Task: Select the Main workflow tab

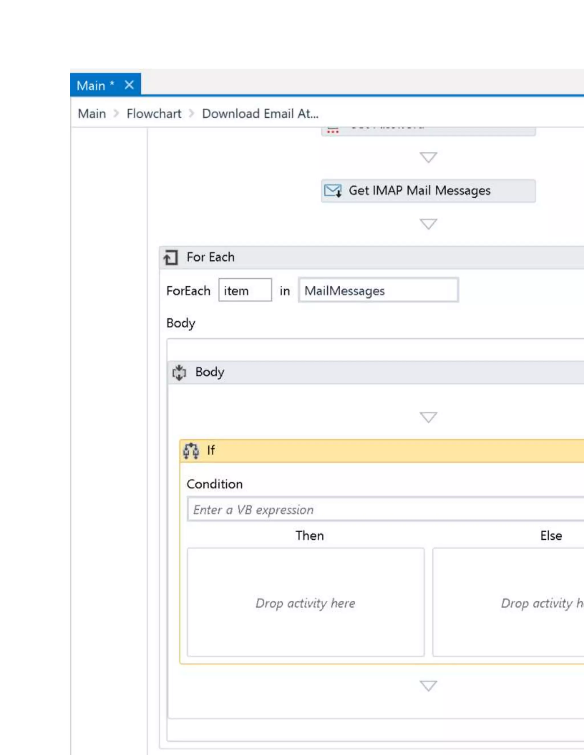Action: [x=91, y=85]
